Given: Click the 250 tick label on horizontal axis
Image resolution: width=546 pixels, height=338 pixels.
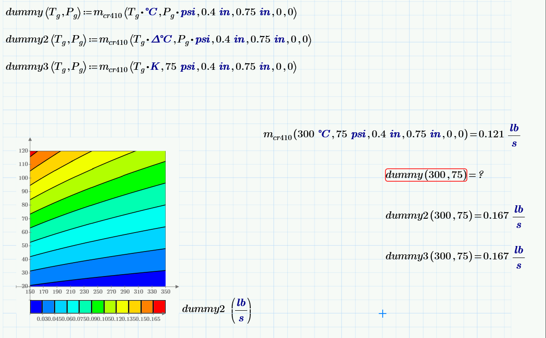Looking at the screenshot, I should click(98, 292).
